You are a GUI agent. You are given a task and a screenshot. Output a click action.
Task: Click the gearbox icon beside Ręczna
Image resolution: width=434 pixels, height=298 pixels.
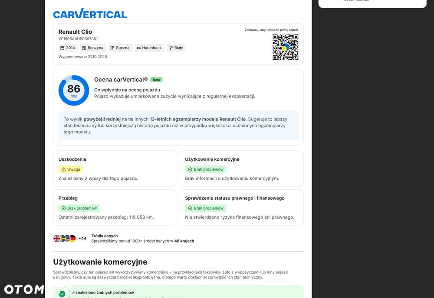pos(112,48)
